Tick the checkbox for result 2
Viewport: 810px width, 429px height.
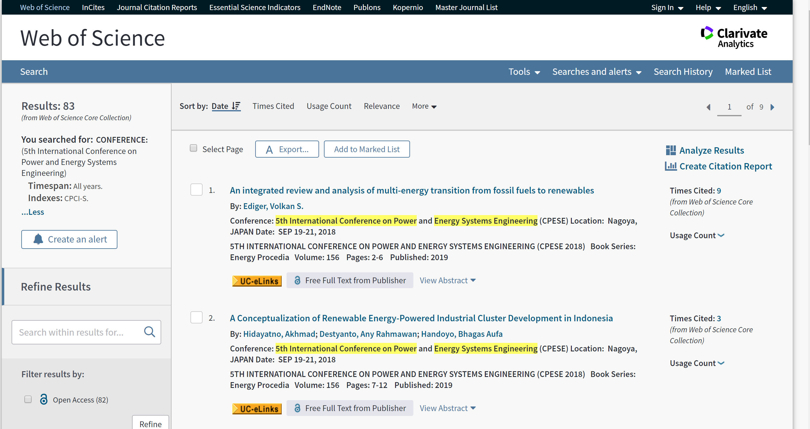point(196,317)
